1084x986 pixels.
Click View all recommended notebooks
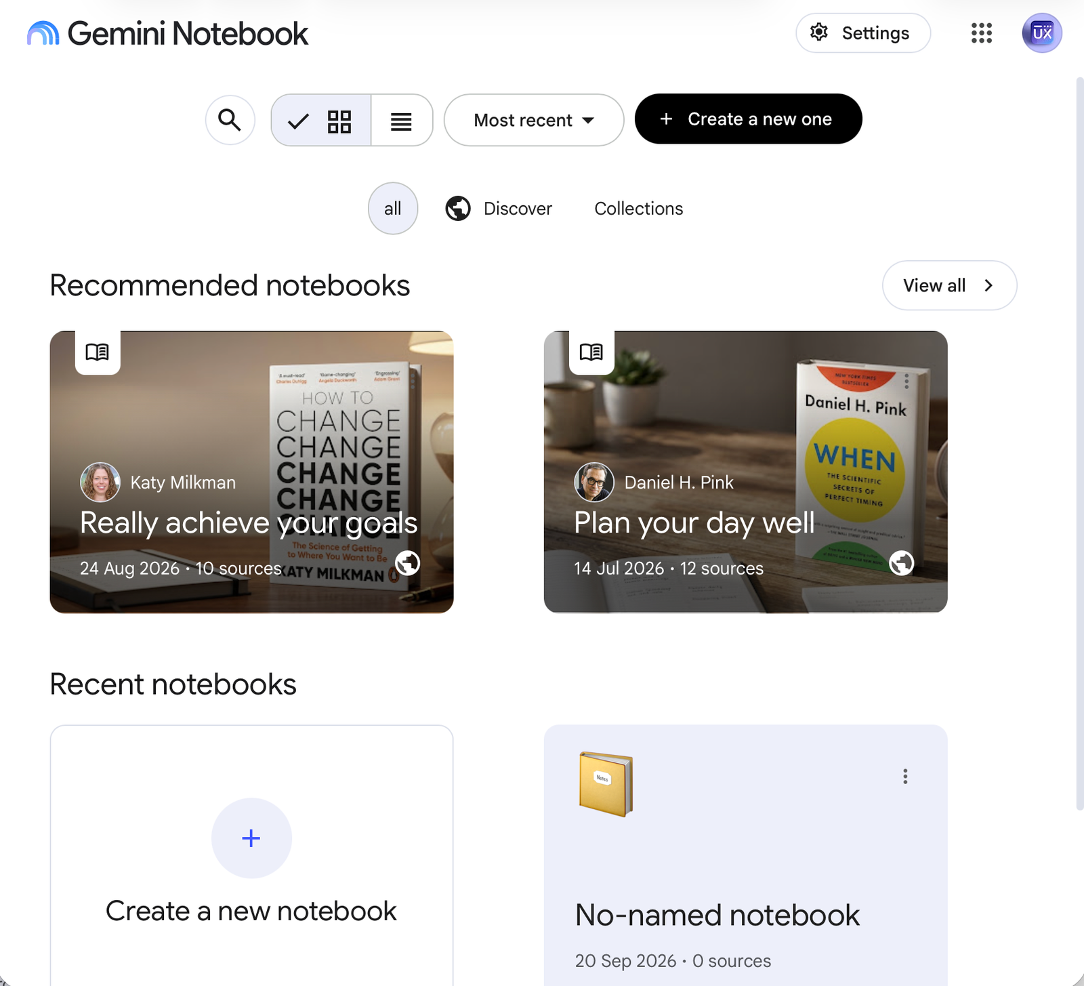(x=949, y=285)
